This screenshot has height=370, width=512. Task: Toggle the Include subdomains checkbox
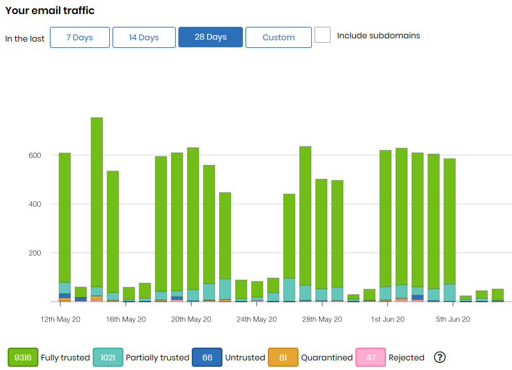[323, 35]
